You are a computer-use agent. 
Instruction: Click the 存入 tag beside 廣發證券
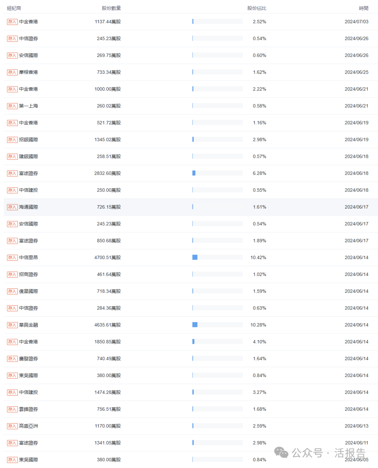(12, 359)
